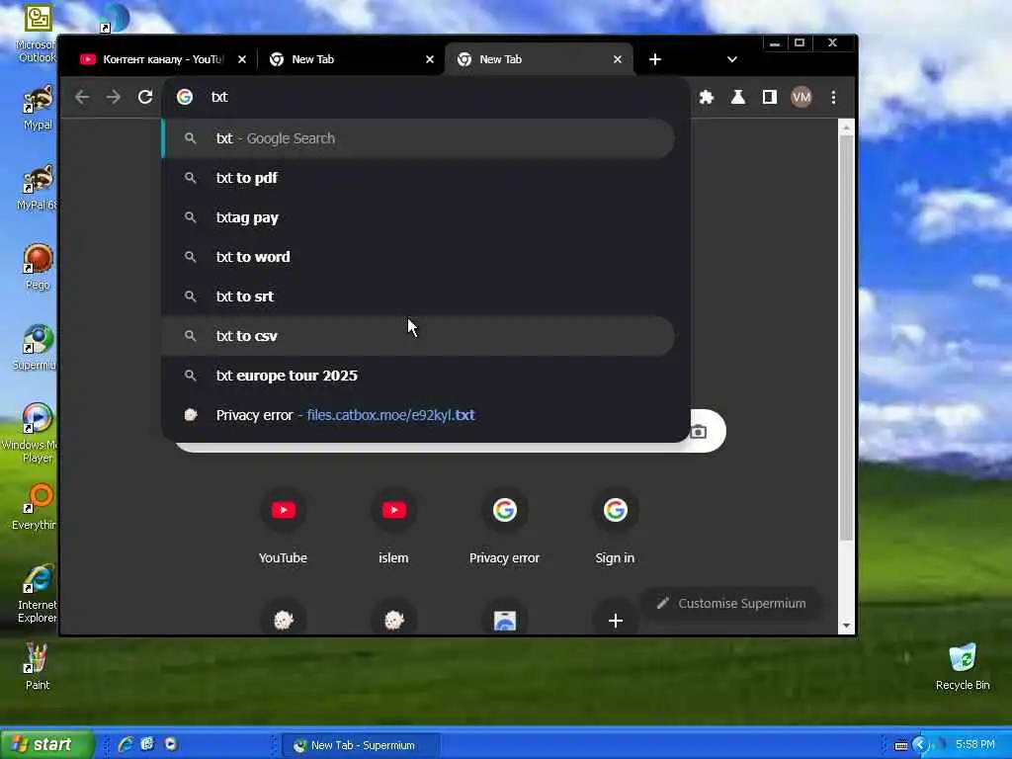Open the Chrome Labs flask icon
Screen dimensions: 1012x759
[737, 97]
